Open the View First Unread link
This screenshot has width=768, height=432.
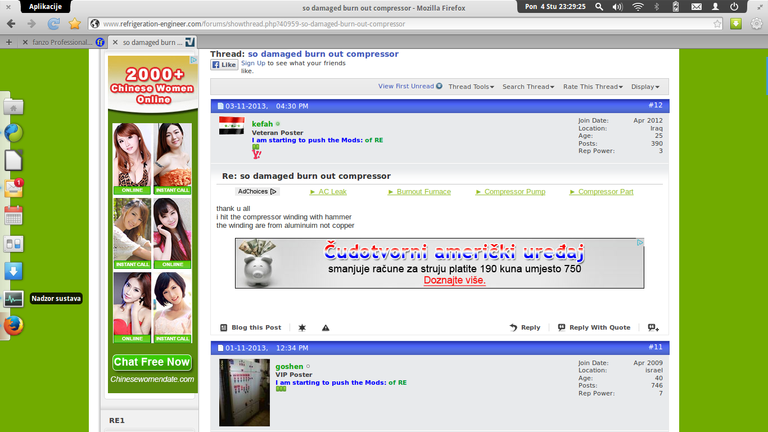(x=410, y=87)
